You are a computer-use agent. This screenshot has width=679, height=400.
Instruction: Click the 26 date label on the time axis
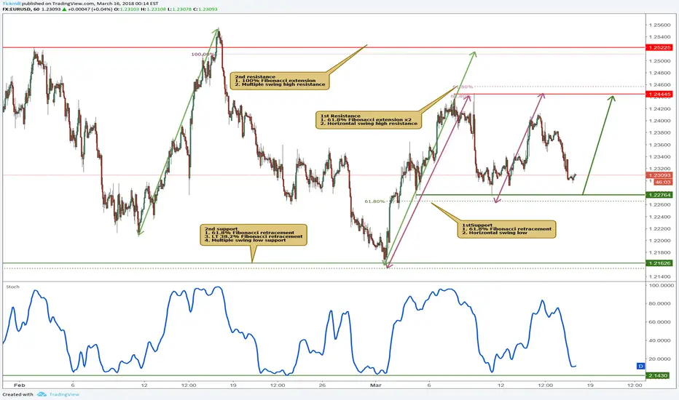point(322,385)
